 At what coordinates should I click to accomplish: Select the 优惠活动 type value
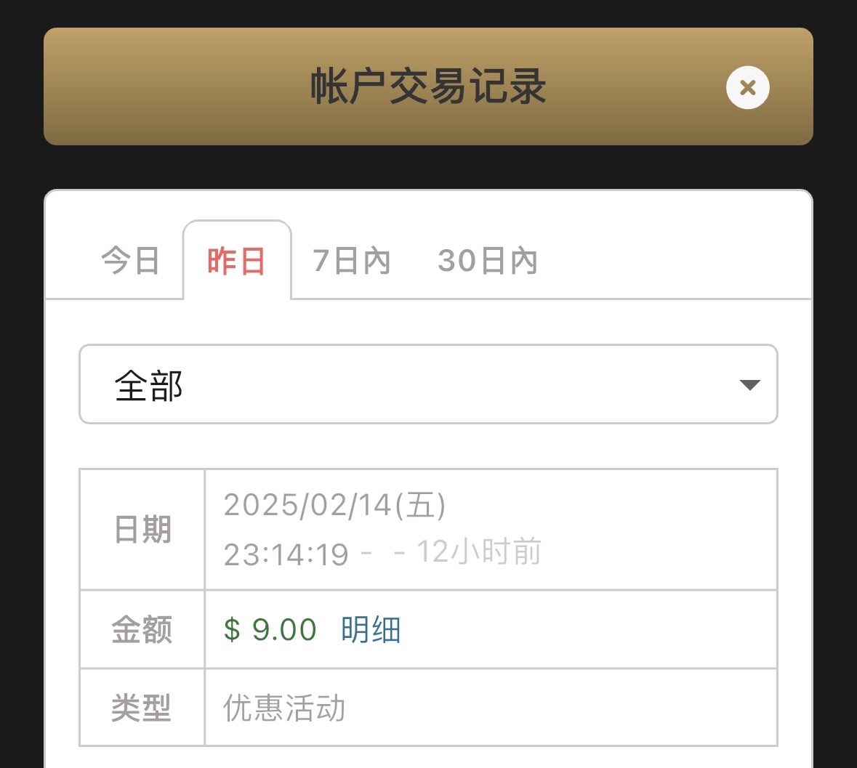(284, 708)
